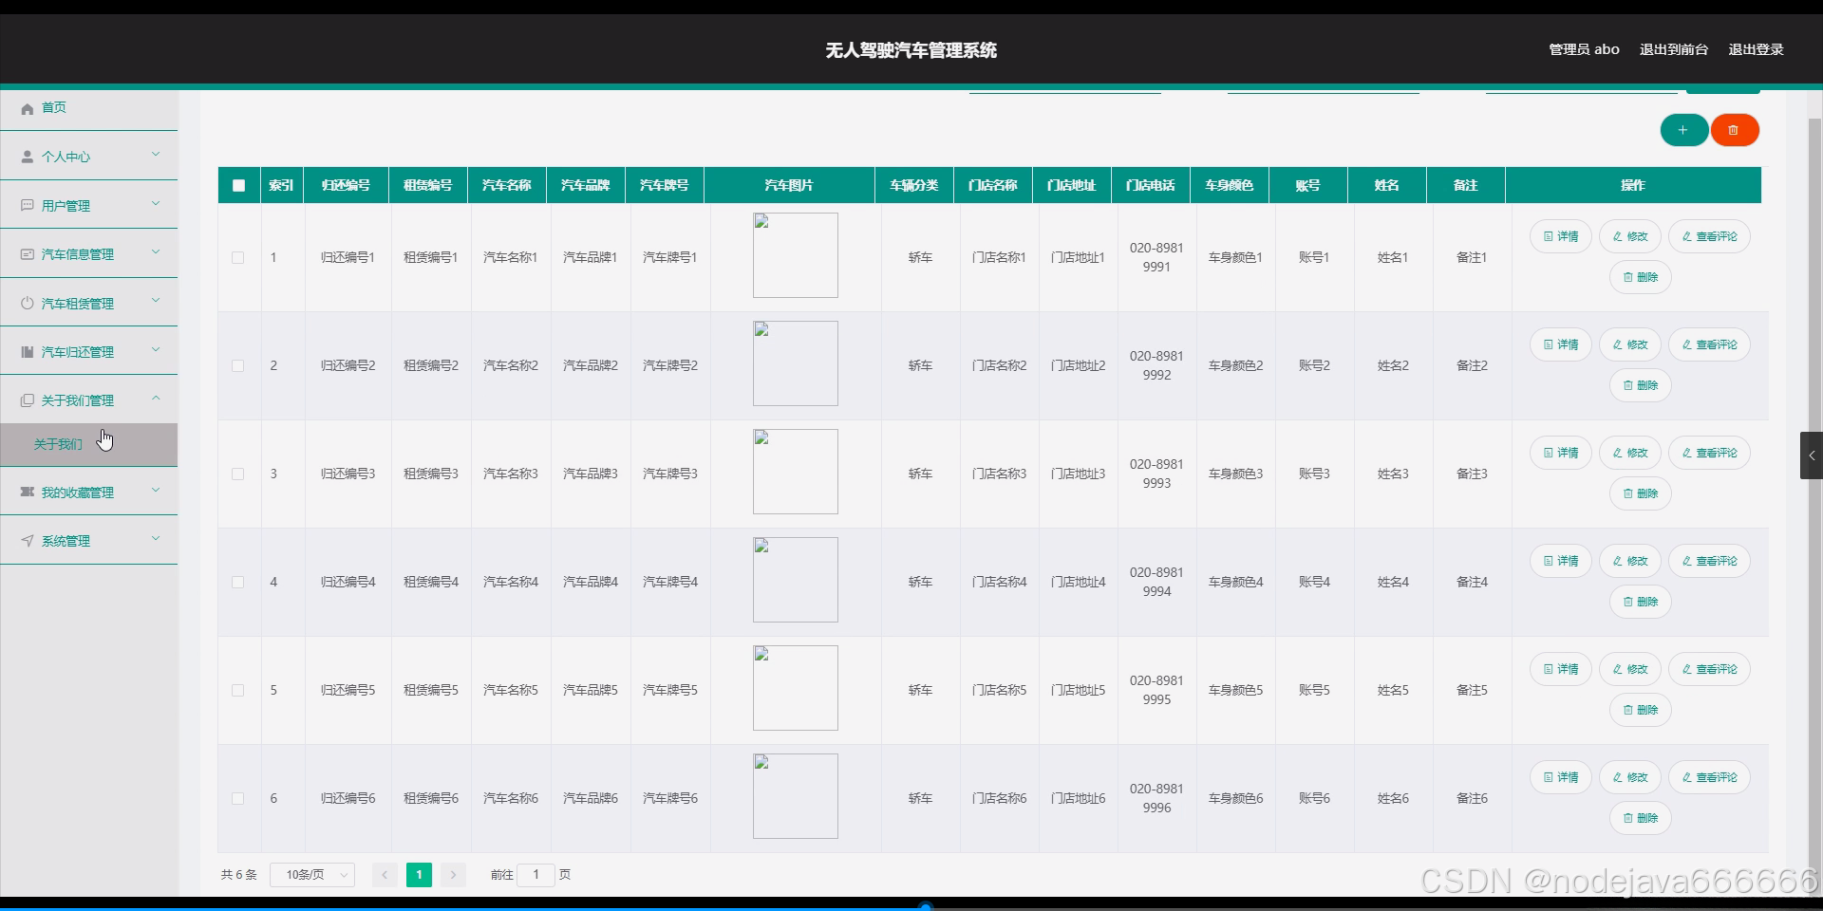This screenshot has height=911, width=1823.
Task: Check the checkbox for row 6
Action: coord(238,798)
